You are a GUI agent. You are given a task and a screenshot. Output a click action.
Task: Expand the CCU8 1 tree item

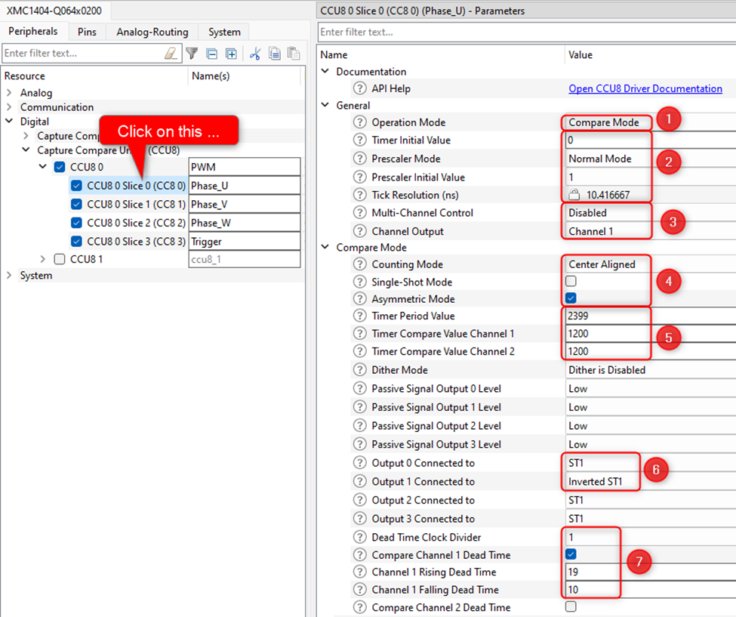click(x=44, y=258)
